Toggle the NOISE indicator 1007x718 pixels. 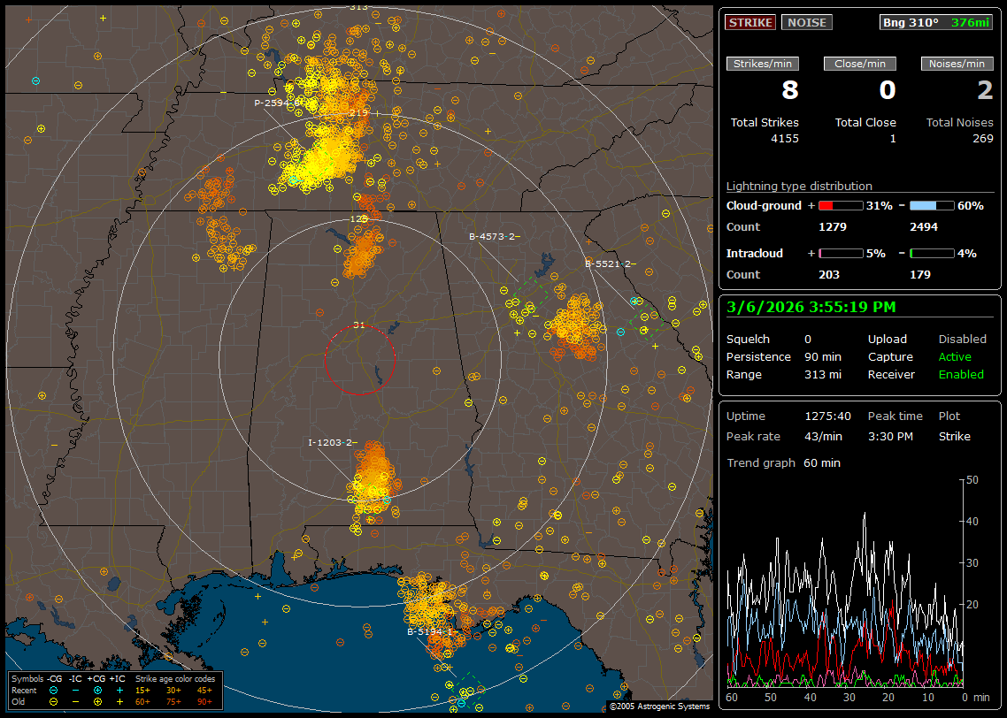[806, 22]
